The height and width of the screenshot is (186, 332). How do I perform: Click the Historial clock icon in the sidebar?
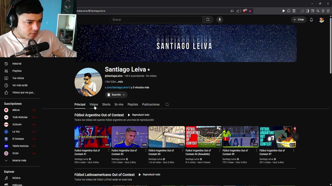[x=6, y=64]
